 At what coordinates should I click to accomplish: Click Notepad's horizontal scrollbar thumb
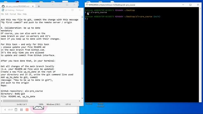coord(16,101)
